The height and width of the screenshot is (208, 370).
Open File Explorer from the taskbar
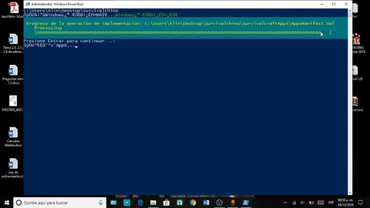[153, 203]
